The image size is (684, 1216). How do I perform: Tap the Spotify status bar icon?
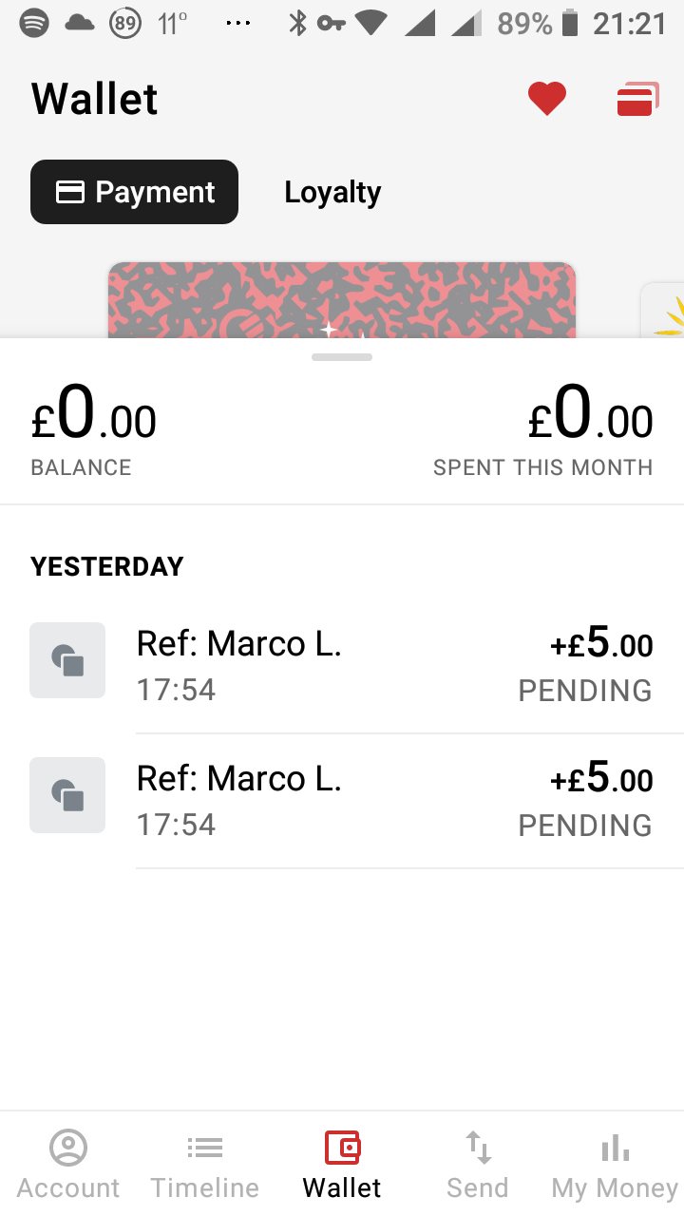point(34,23)
